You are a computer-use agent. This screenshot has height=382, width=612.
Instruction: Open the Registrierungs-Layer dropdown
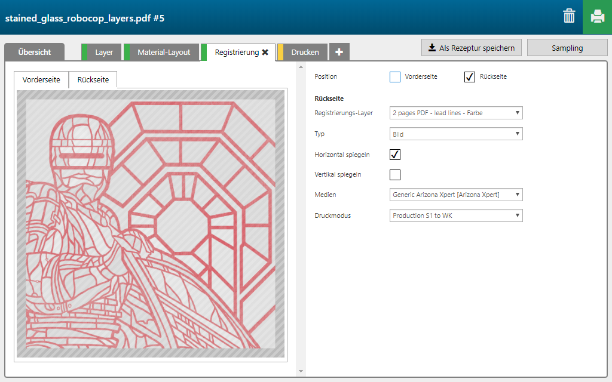[x=456, y=113]
